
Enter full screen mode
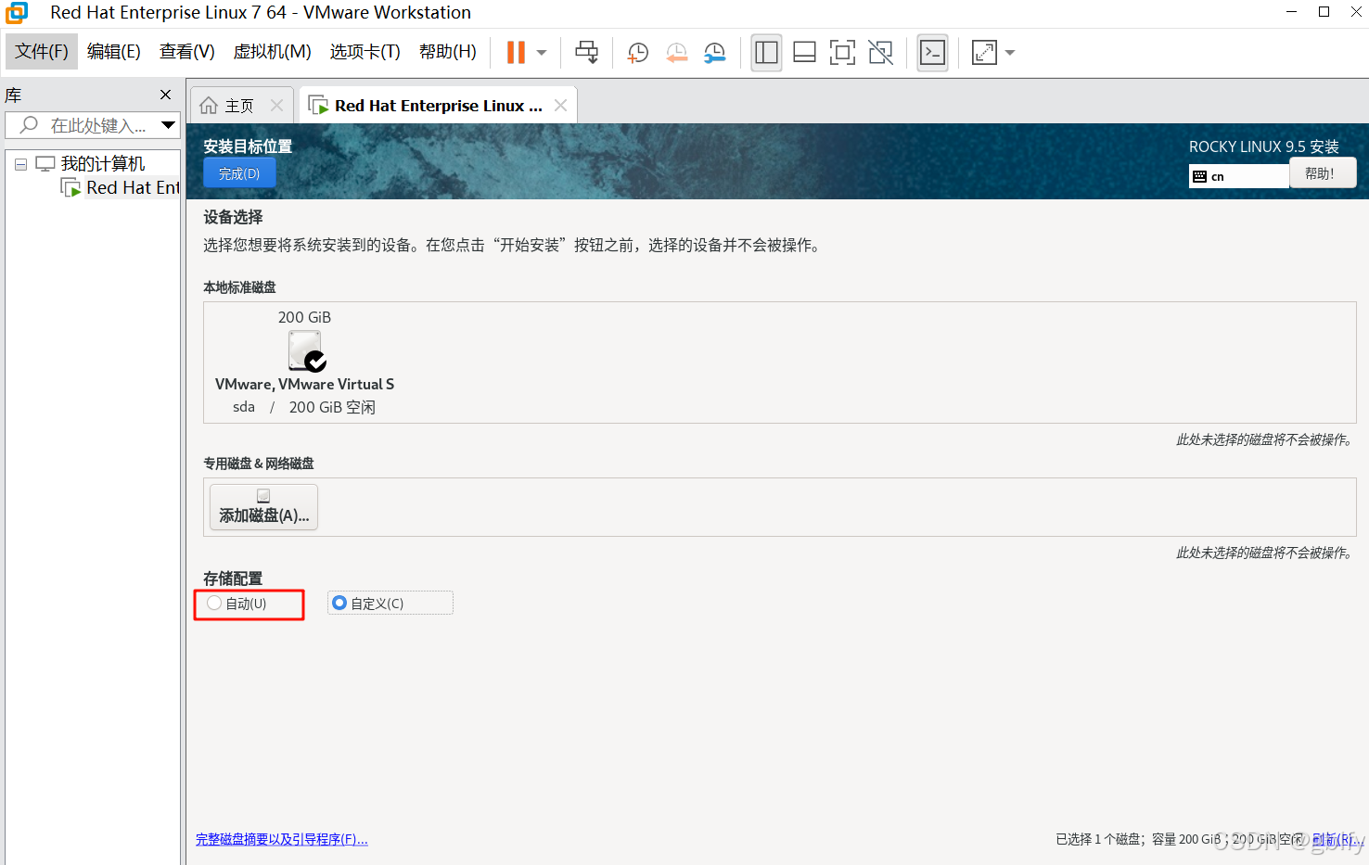tap(842, 53)
